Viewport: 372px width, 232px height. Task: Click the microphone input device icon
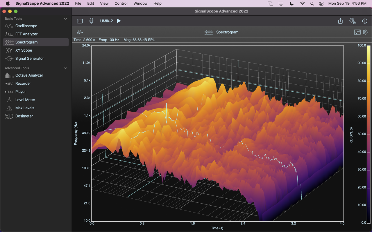[x=91, y=21]
